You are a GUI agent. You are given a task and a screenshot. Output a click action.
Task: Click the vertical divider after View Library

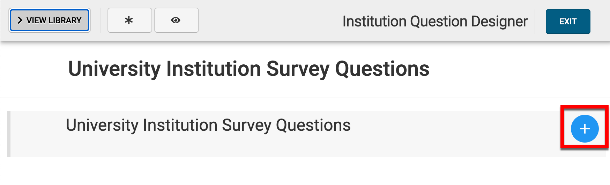(100, 21)
